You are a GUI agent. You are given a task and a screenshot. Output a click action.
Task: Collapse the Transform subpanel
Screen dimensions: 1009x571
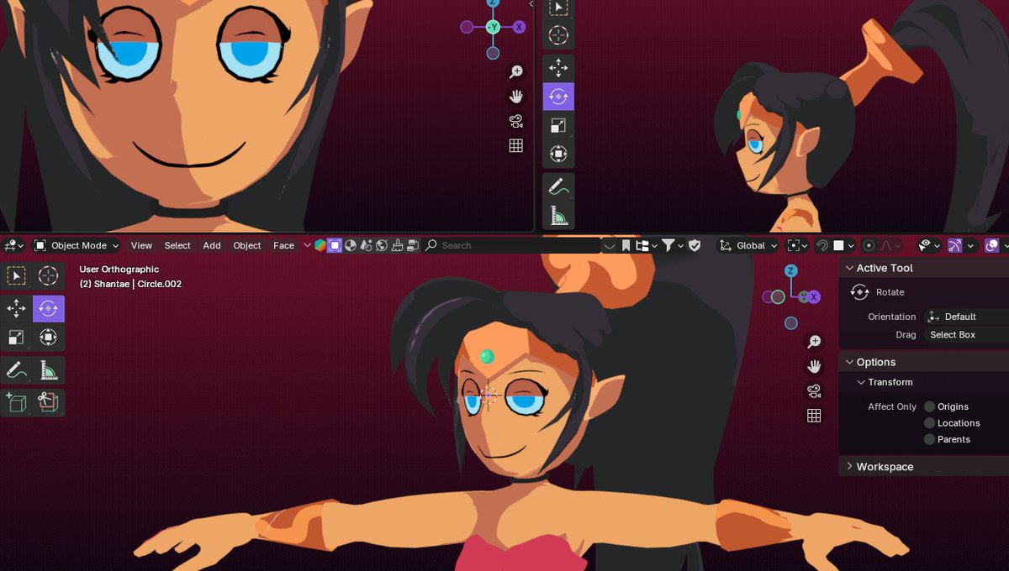[861, 382]
